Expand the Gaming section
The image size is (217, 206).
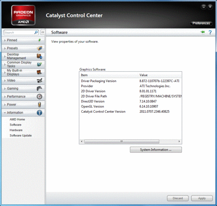[23, 89]
